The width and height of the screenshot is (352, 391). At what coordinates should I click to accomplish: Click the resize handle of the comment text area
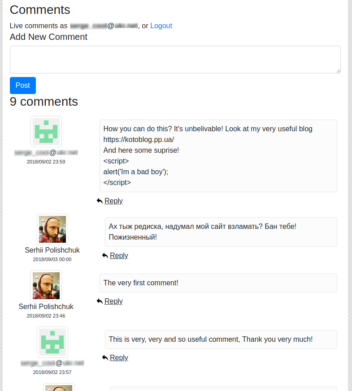338,71
